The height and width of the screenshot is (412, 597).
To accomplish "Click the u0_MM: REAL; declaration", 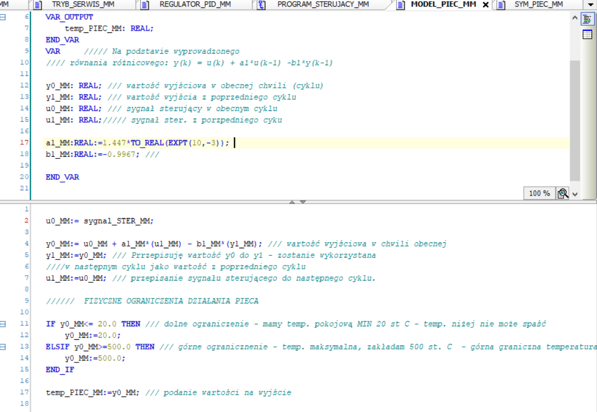I will click(74, 108).
